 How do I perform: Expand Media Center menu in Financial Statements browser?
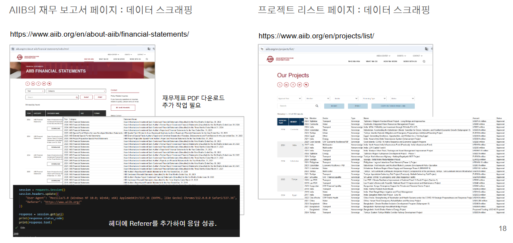pyautogui.click(x=113, y=55)
